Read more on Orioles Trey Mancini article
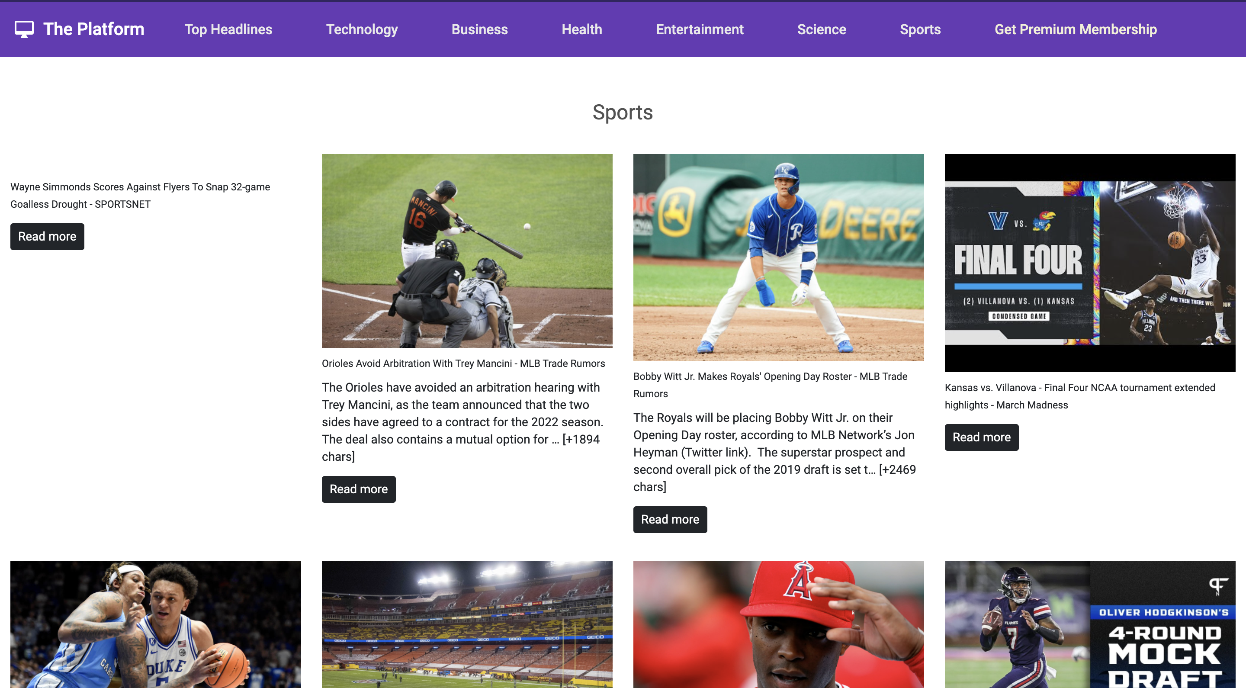The height and width of the screenshot is (688, 1246). [x=358, y=489]
